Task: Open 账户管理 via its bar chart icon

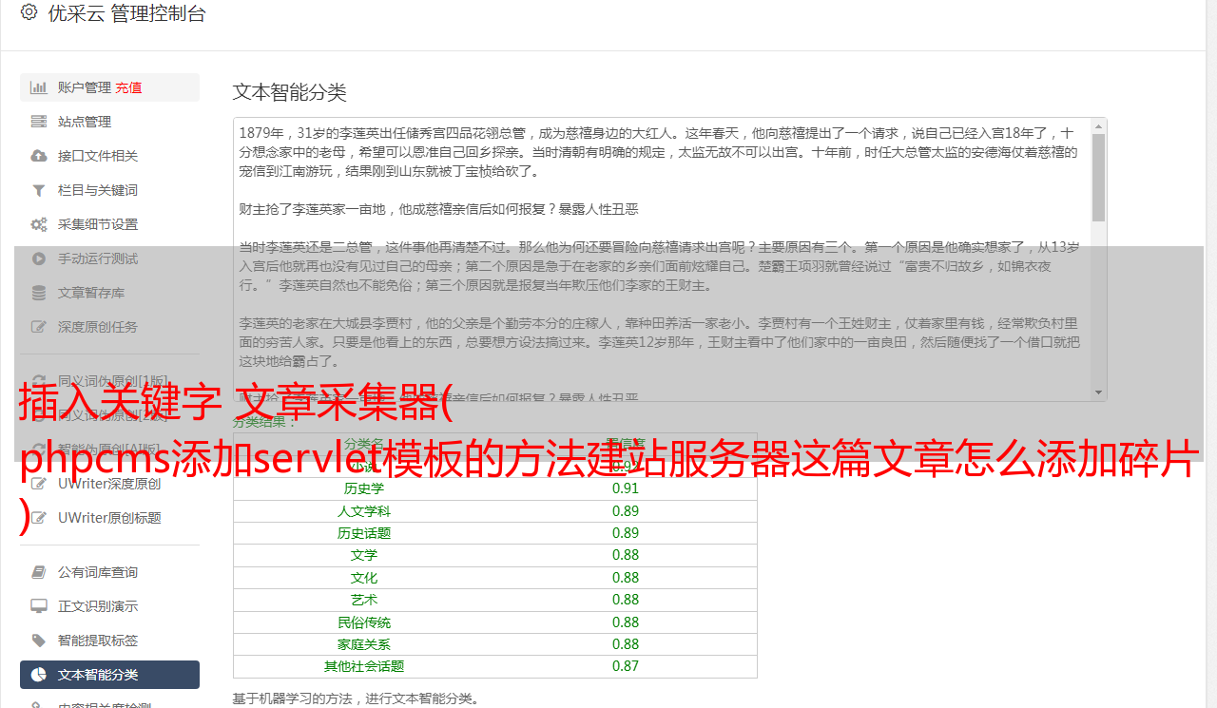Action: point(39,87)
